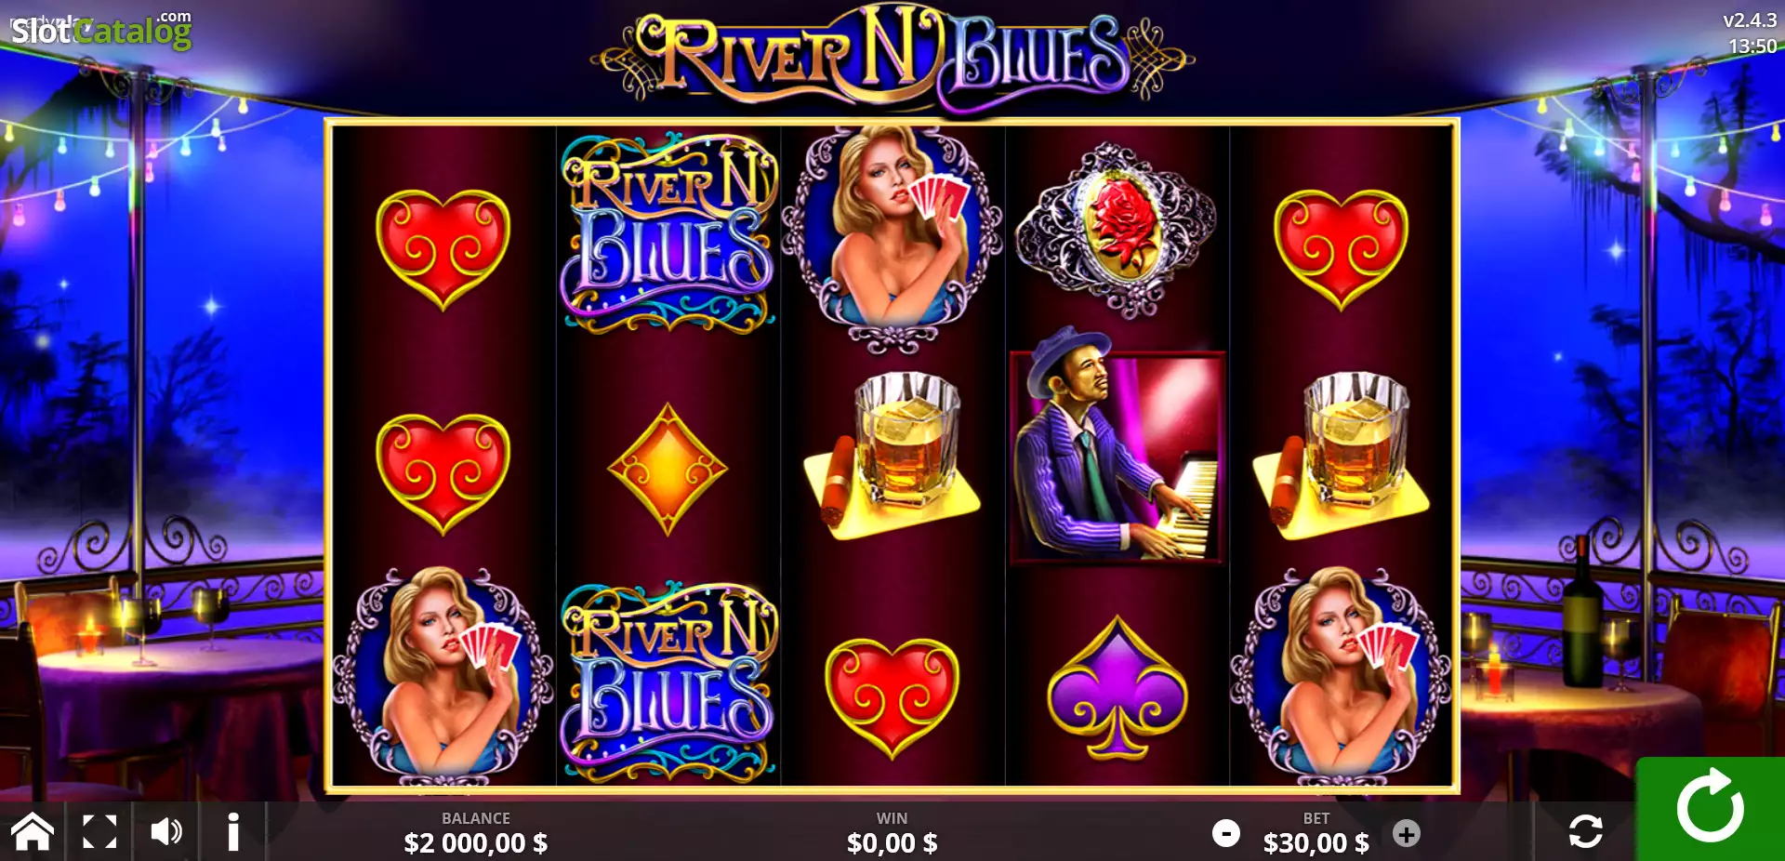Enter fullscreen mode with expand icon
Screen dimensions: 1785x861
coord(99,831)
